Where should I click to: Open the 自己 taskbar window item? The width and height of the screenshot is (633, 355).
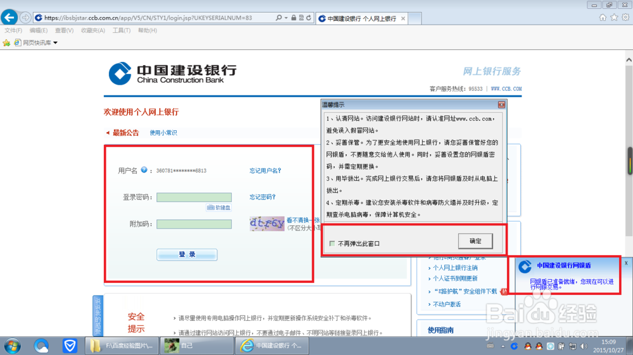pyautogui.click(x=197, y=346)
